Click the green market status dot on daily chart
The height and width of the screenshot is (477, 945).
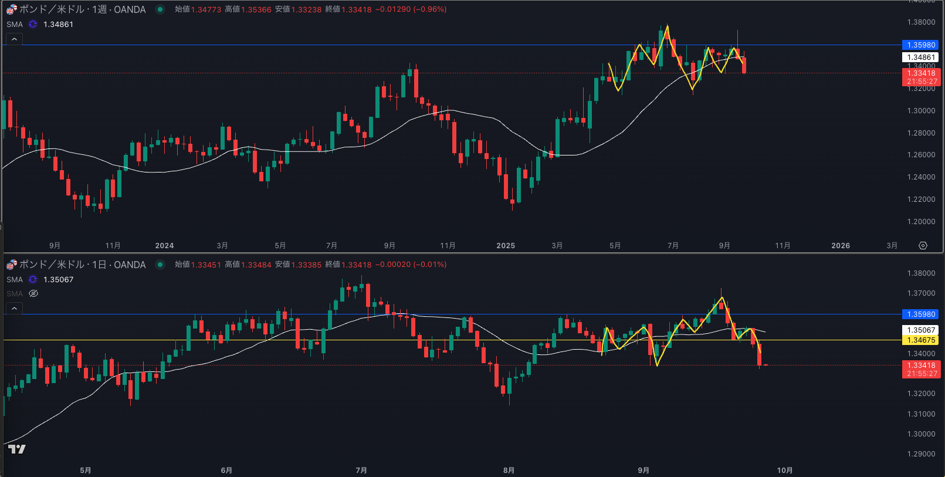click(x=160, y=265)
